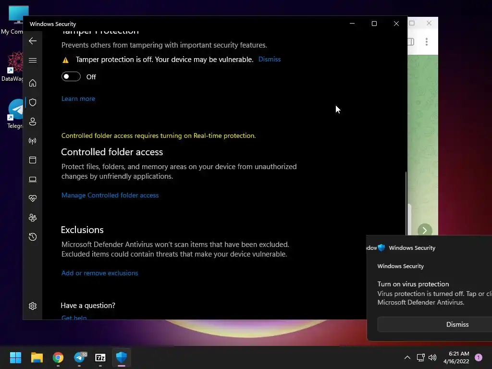Turn on the Tamper Protection toggle

71,76
